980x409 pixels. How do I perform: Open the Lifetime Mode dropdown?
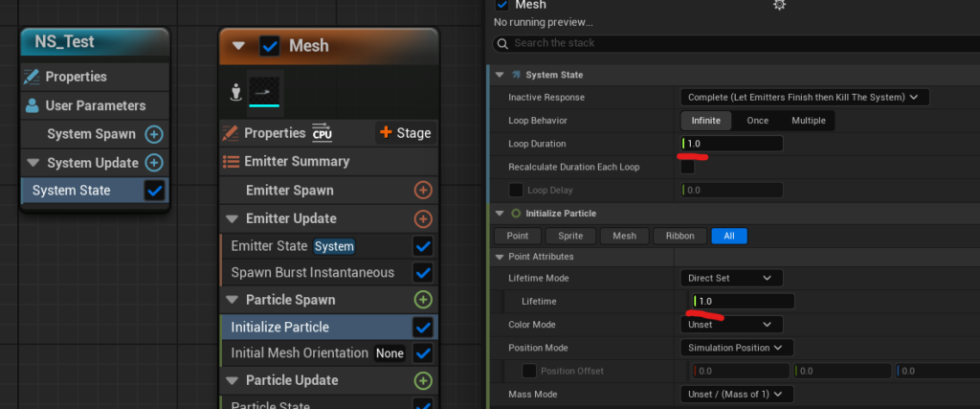(x=731, y=278)
